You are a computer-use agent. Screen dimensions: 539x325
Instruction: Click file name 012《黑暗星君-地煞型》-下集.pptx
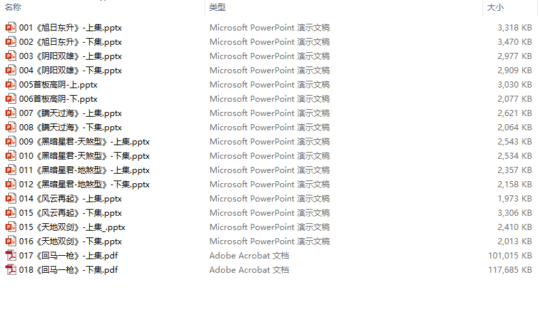tap(84, 185)
